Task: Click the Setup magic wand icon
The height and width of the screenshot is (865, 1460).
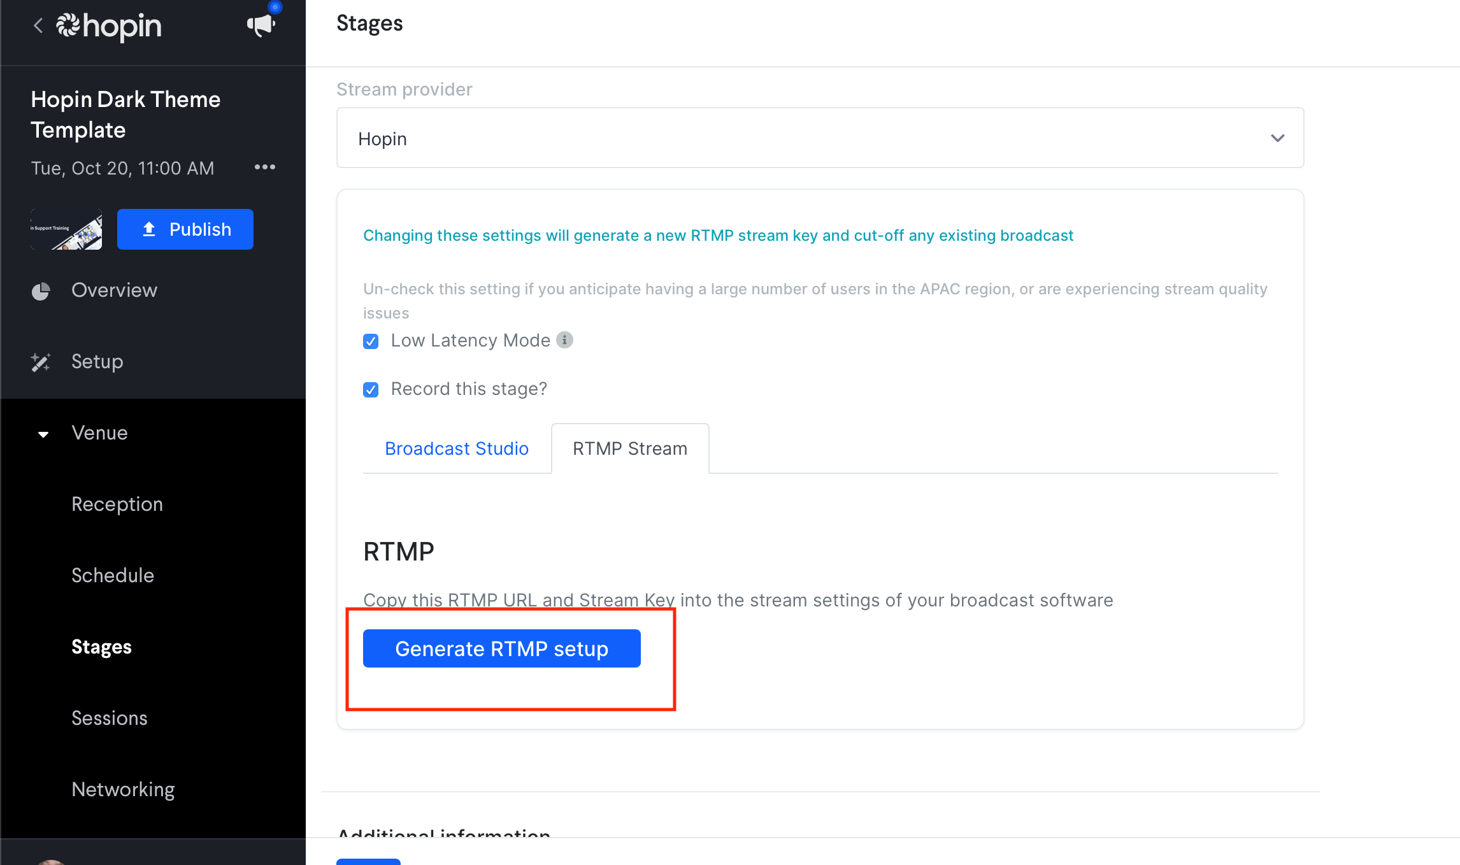Action: click(x=41, y=362)
